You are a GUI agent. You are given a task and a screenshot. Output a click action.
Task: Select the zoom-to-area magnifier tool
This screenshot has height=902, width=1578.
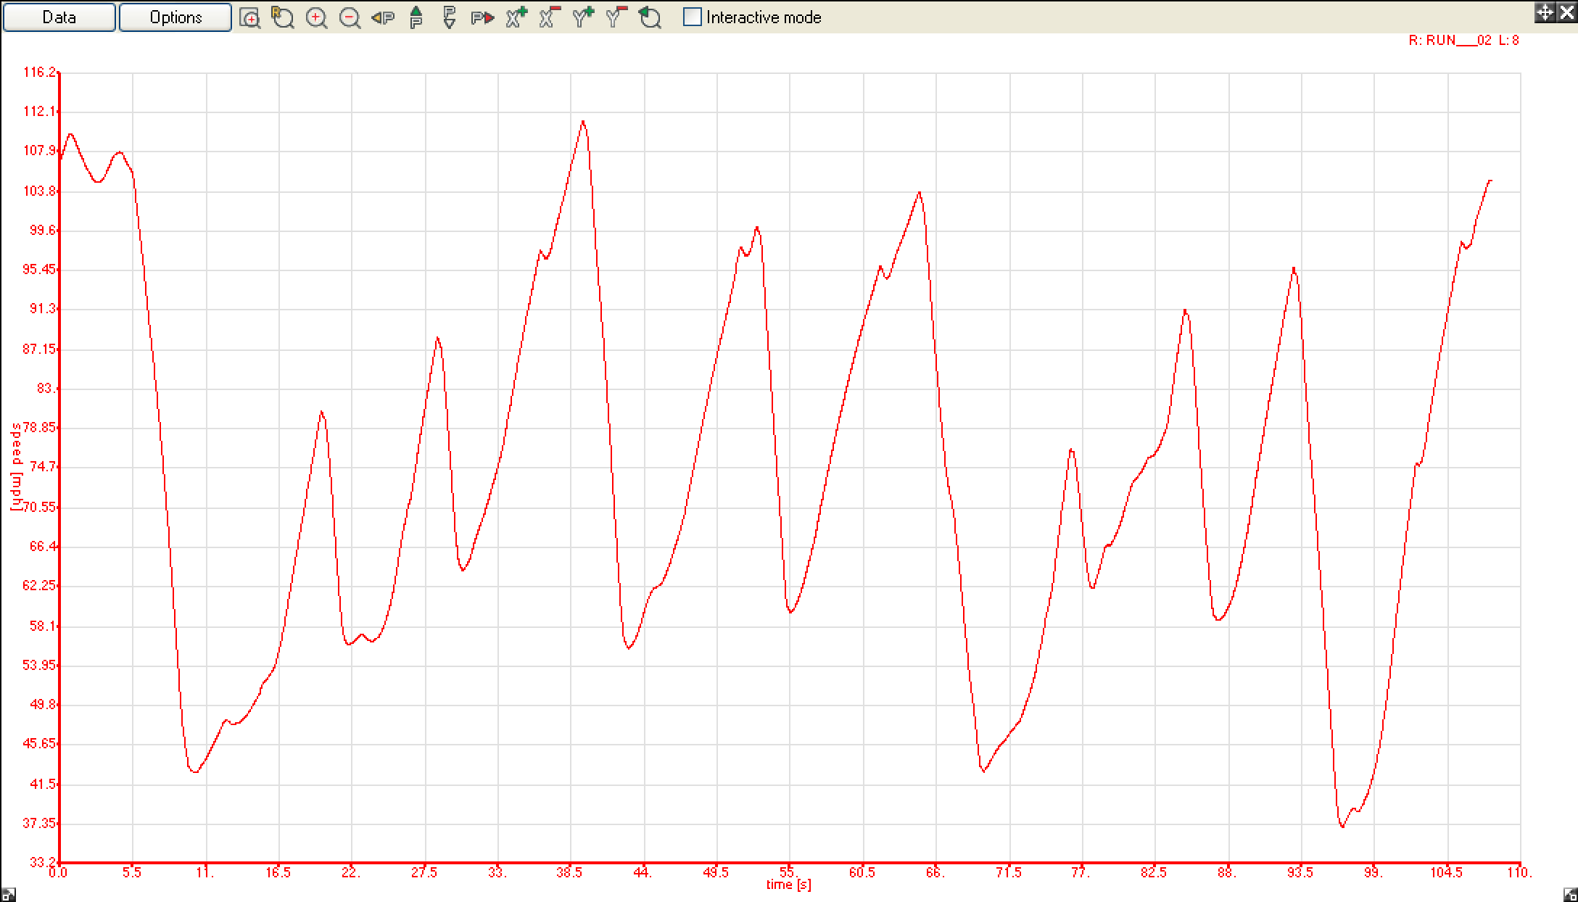pos(250,18)
